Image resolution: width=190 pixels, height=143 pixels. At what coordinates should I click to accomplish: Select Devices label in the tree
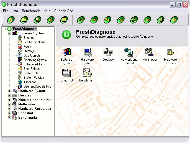click(25, 95)
